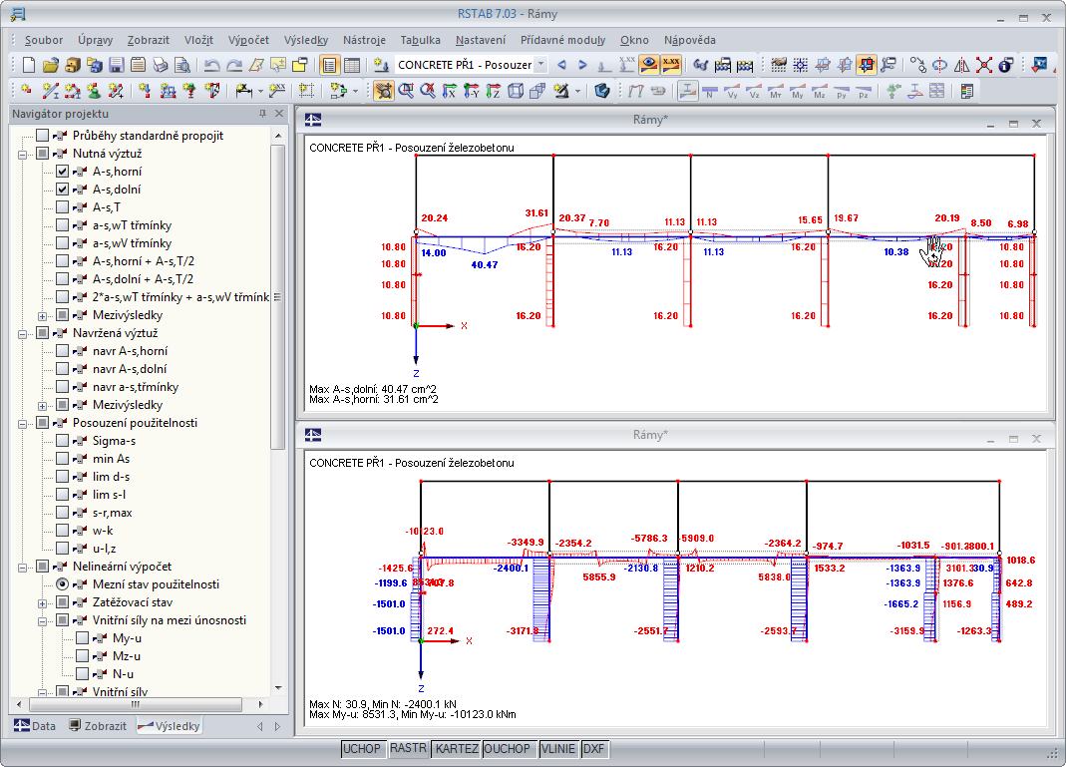Show axial force N diagram
This screenshot has height=767, width=1066.
point(710,92)
